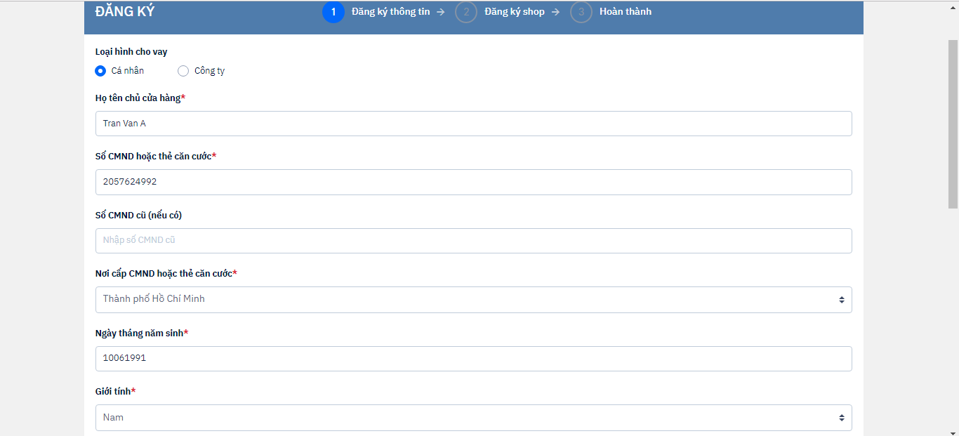This screenshot has width=959, height=436.
Task: Open the Nơi cấp CMND dropdown
Action: (473, 300)
